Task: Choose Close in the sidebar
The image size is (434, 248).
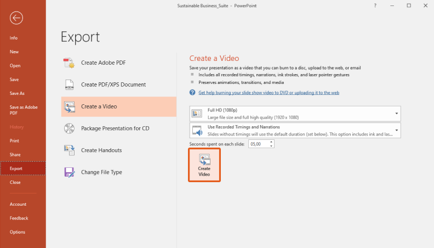Action: [23, 182]
